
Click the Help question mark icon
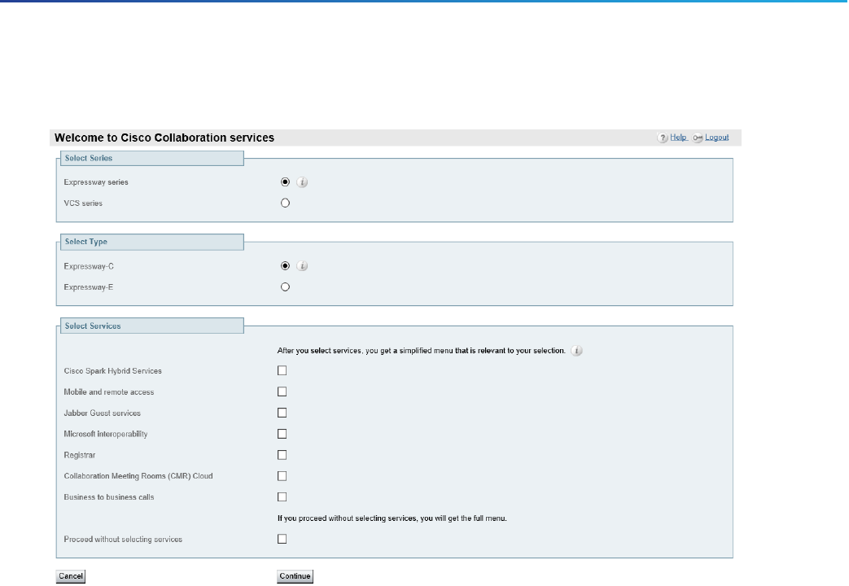point(663,138)
